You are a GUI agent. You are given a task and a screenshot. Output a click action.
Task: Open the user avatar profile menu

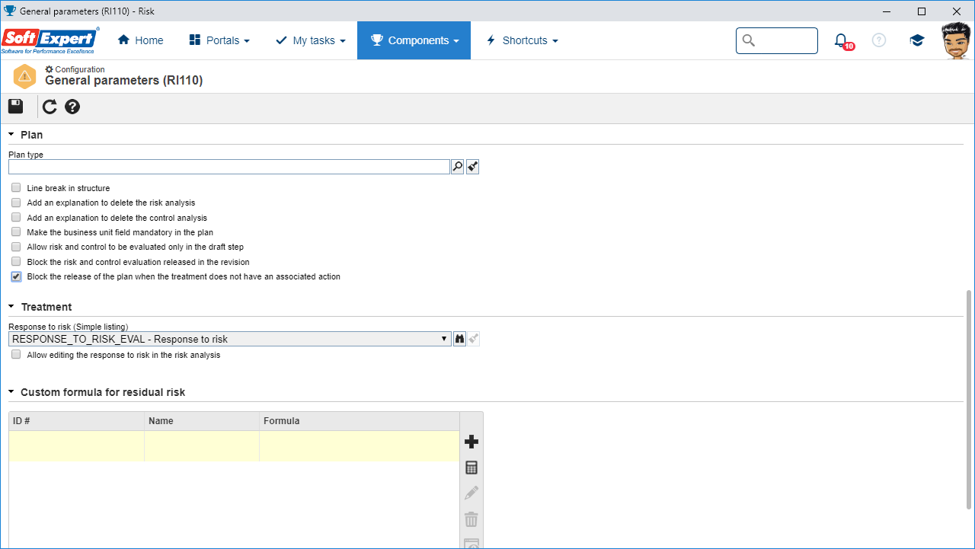click(956, 40)
